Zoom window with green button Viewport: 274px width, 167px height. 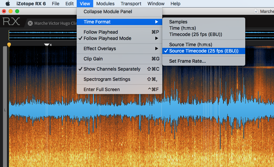click(x=17, y=11)
